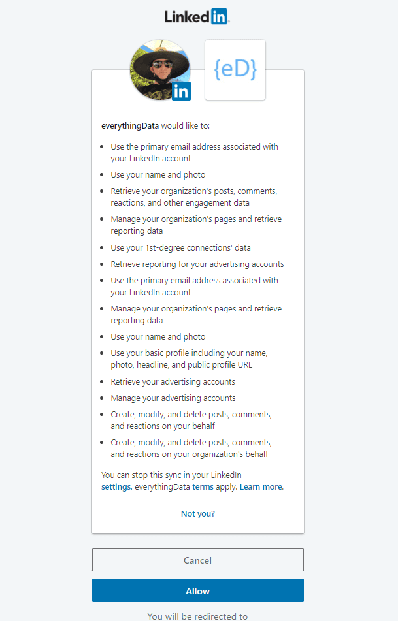398x621 pixels.
Task: Follow the Learn more link
Action: point(261,487)
